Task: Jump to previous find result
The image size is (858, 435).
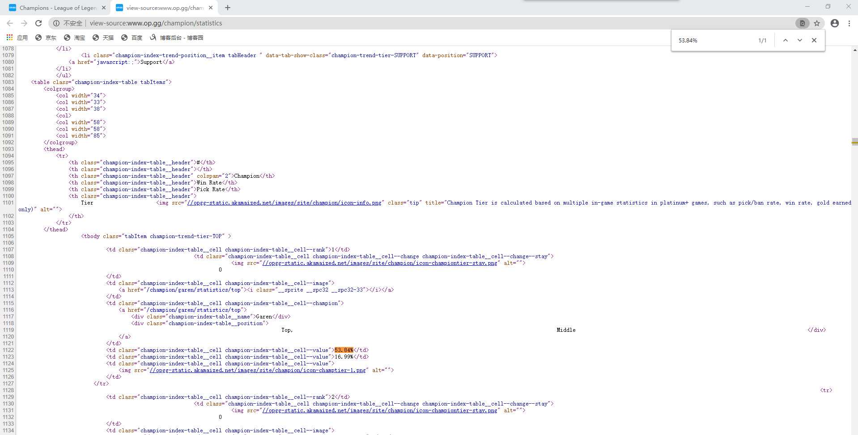Action: coord(785,40)
